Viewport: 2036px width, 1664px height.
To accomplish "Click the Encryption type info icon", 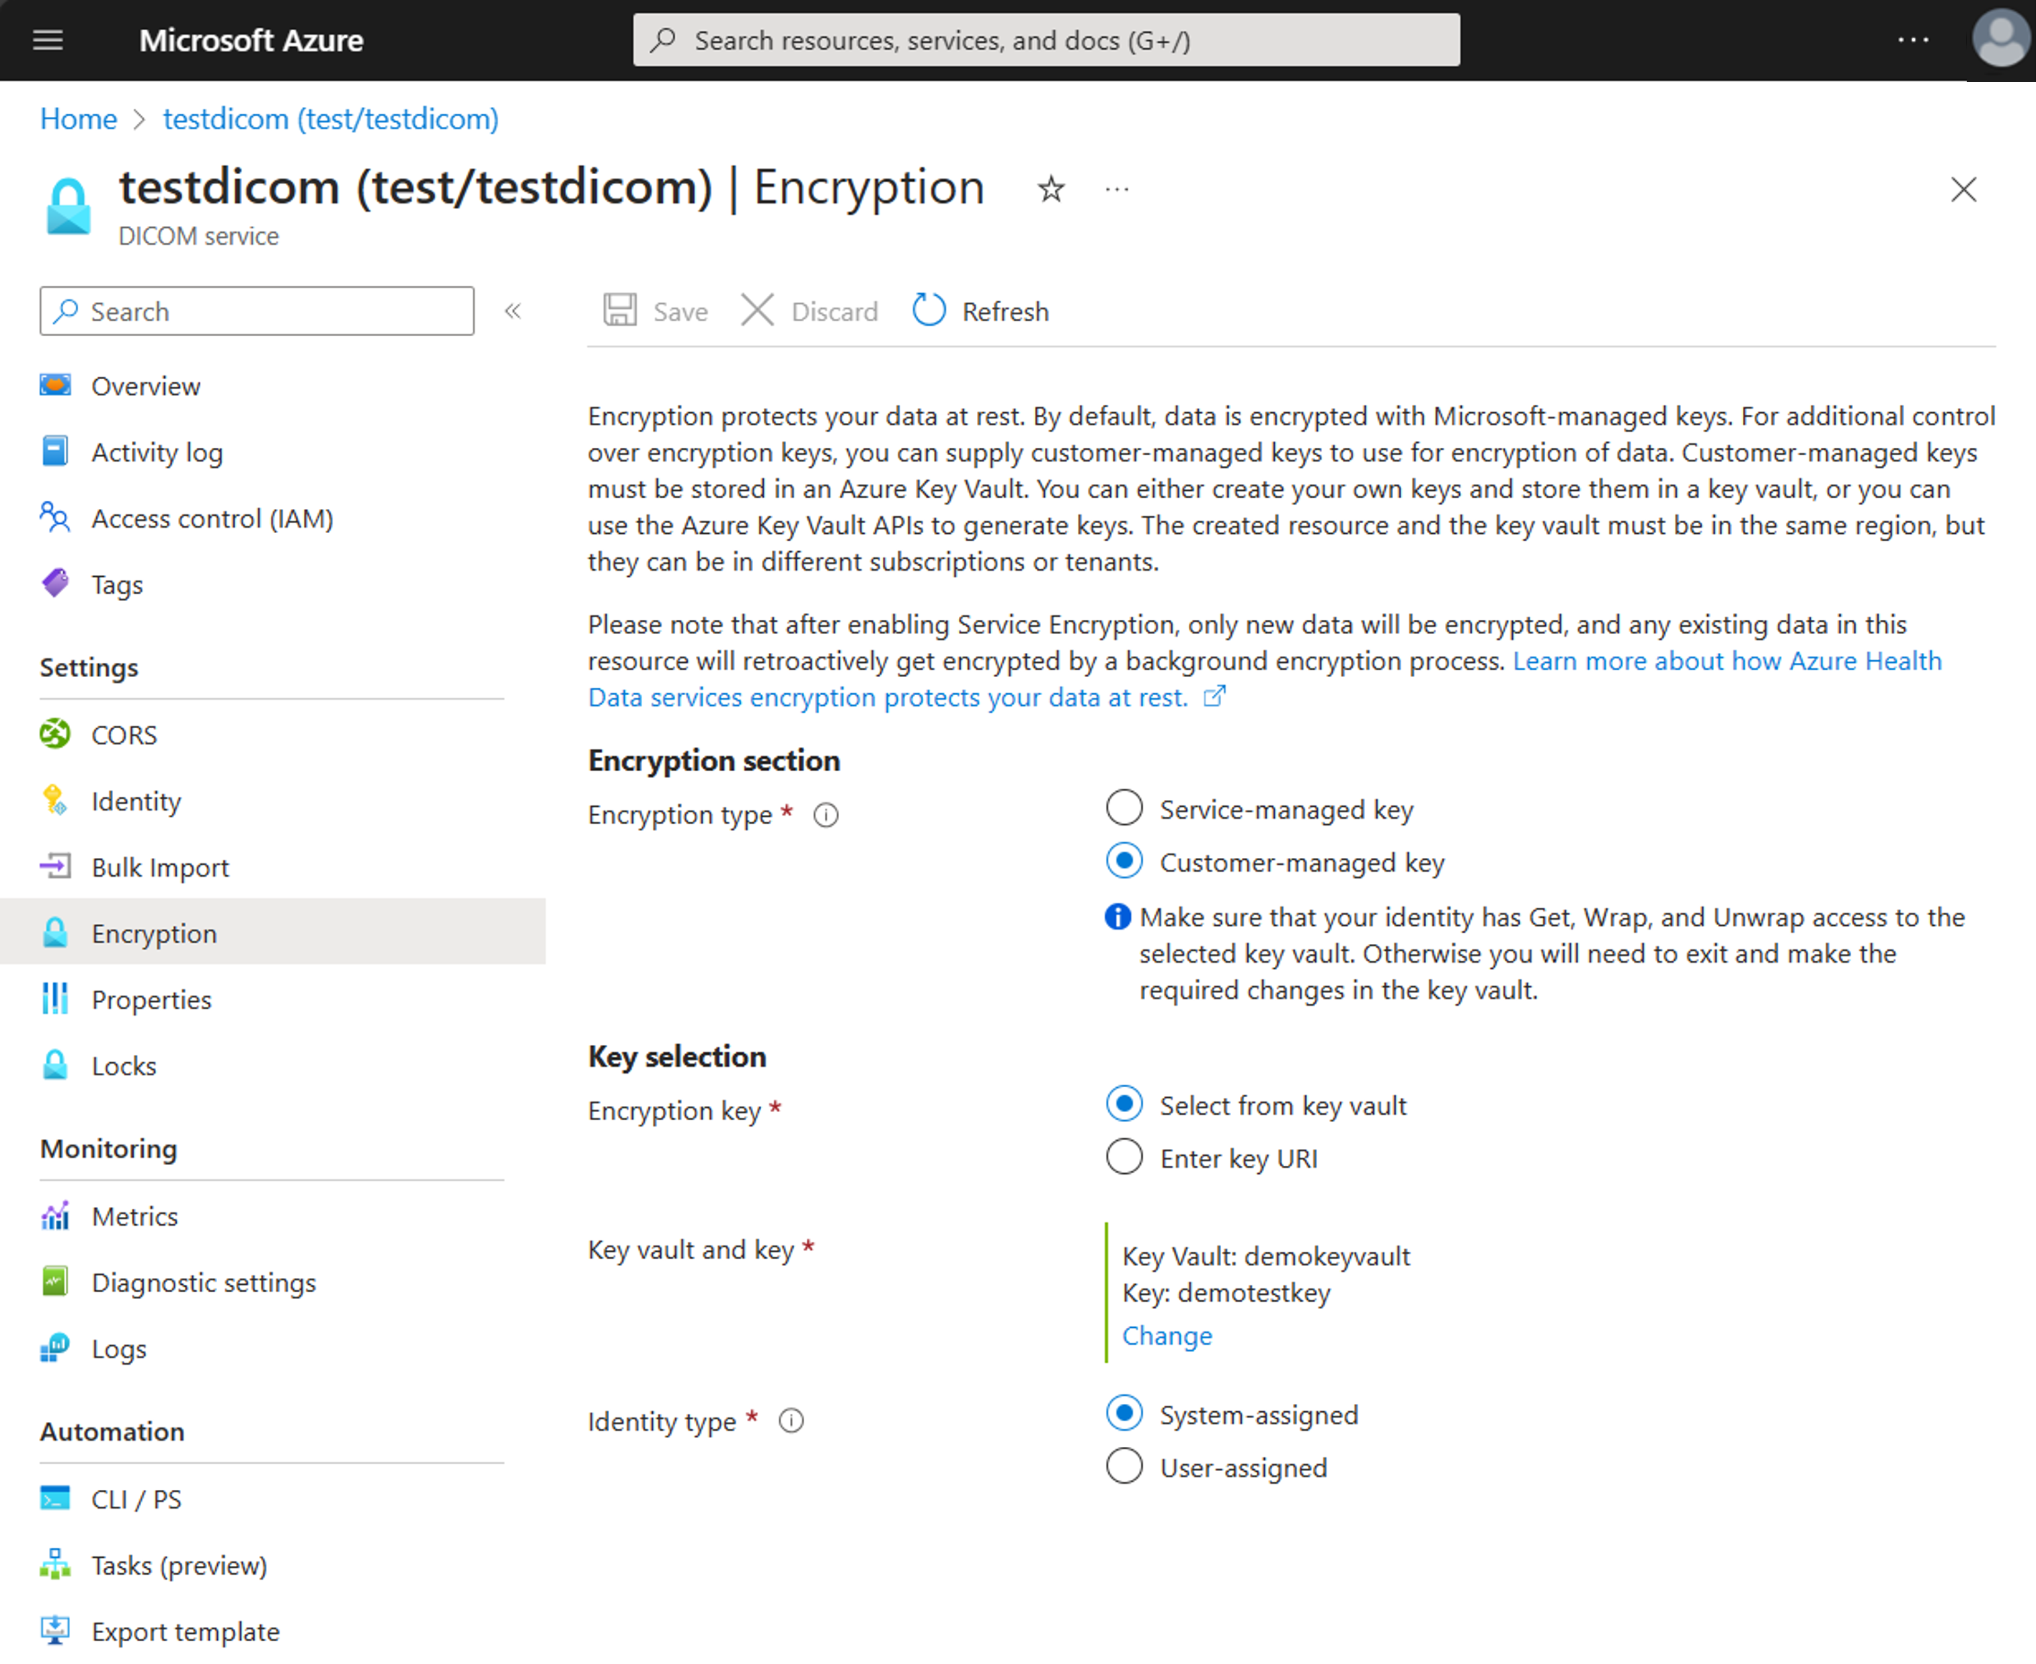I will pos(825,815).
